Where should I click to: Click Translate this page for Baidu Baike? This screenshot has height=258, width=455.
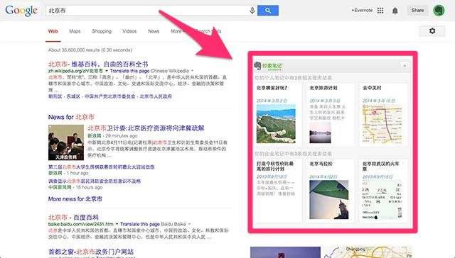pos(140,224)
